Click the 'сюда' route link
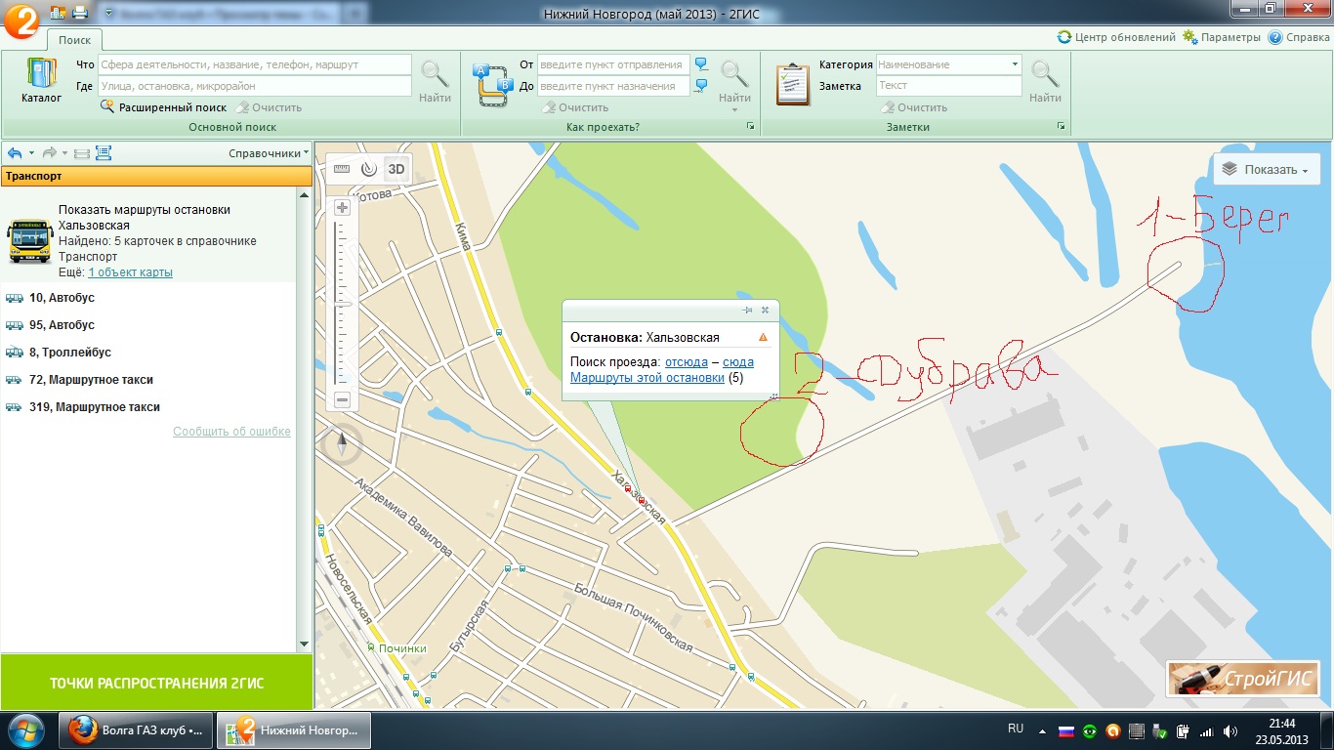Screen dimensions: 1334x750 point(738,362)
